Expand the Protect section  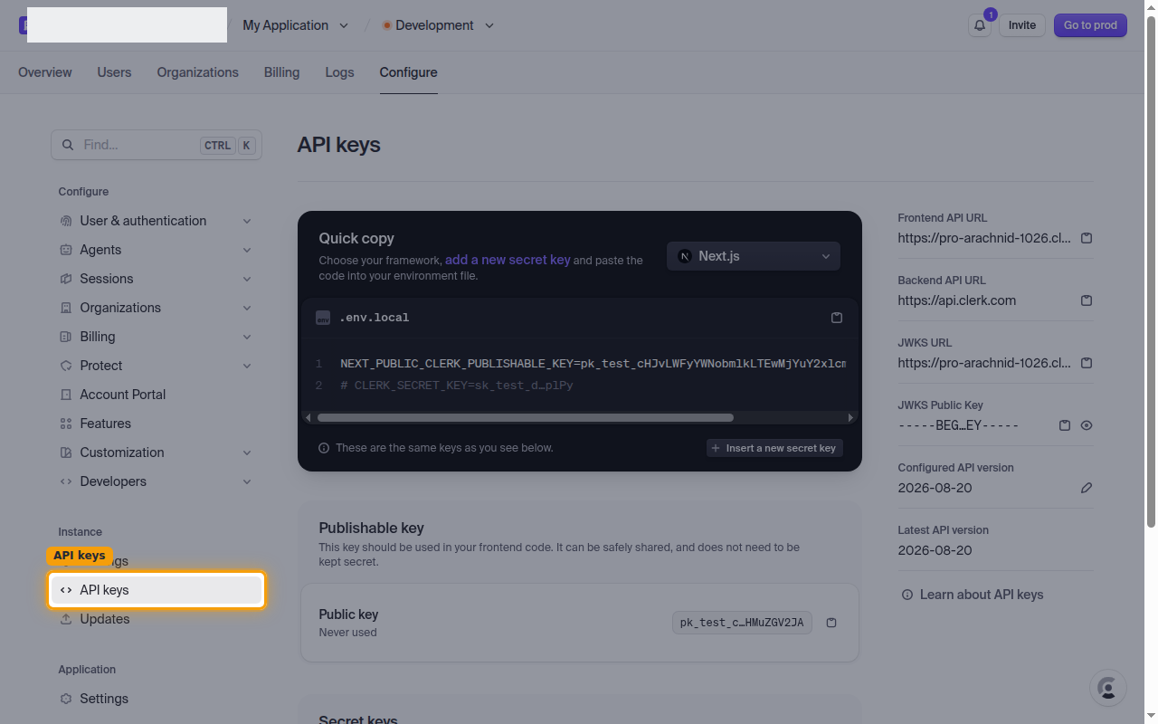click(156, 366)
